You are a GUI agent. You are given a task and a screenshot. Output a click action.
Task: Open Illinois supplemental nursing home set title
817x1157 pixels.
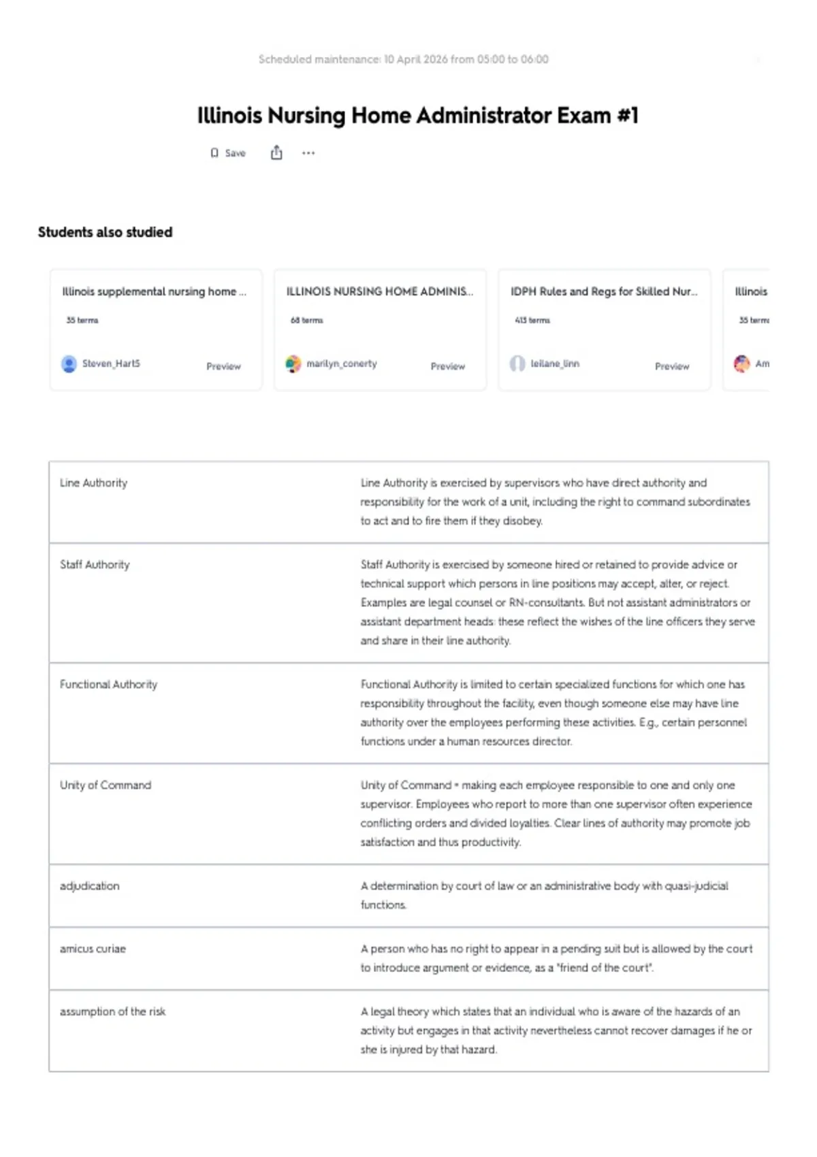coord(155,291)
